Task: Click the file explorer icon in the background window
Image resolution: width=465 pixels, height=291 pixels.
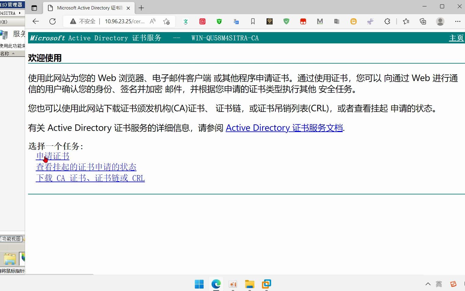Action: [x=10, y=259]
